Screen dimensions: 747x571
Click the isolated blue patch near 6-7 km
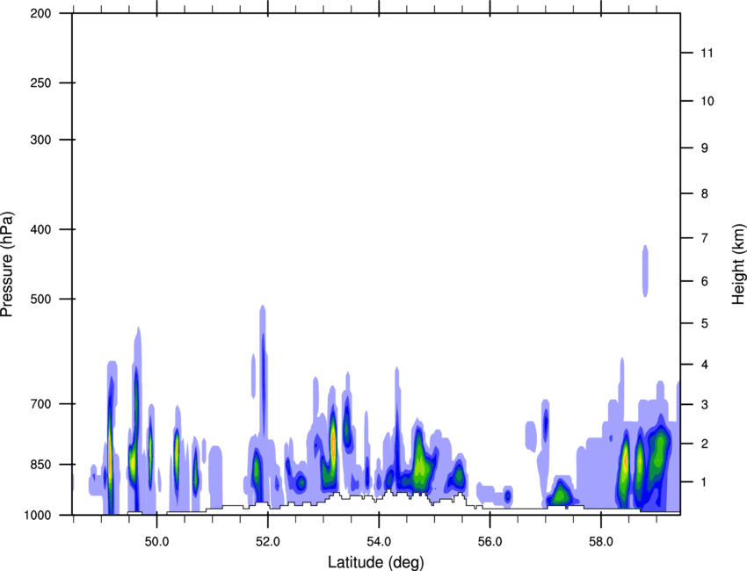pyautogui.click(x=645, y=271)
